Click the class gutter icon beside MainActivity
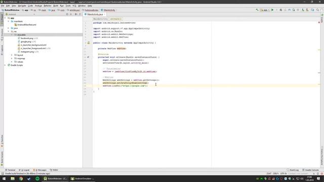324x182 pixels. point(89,42)
